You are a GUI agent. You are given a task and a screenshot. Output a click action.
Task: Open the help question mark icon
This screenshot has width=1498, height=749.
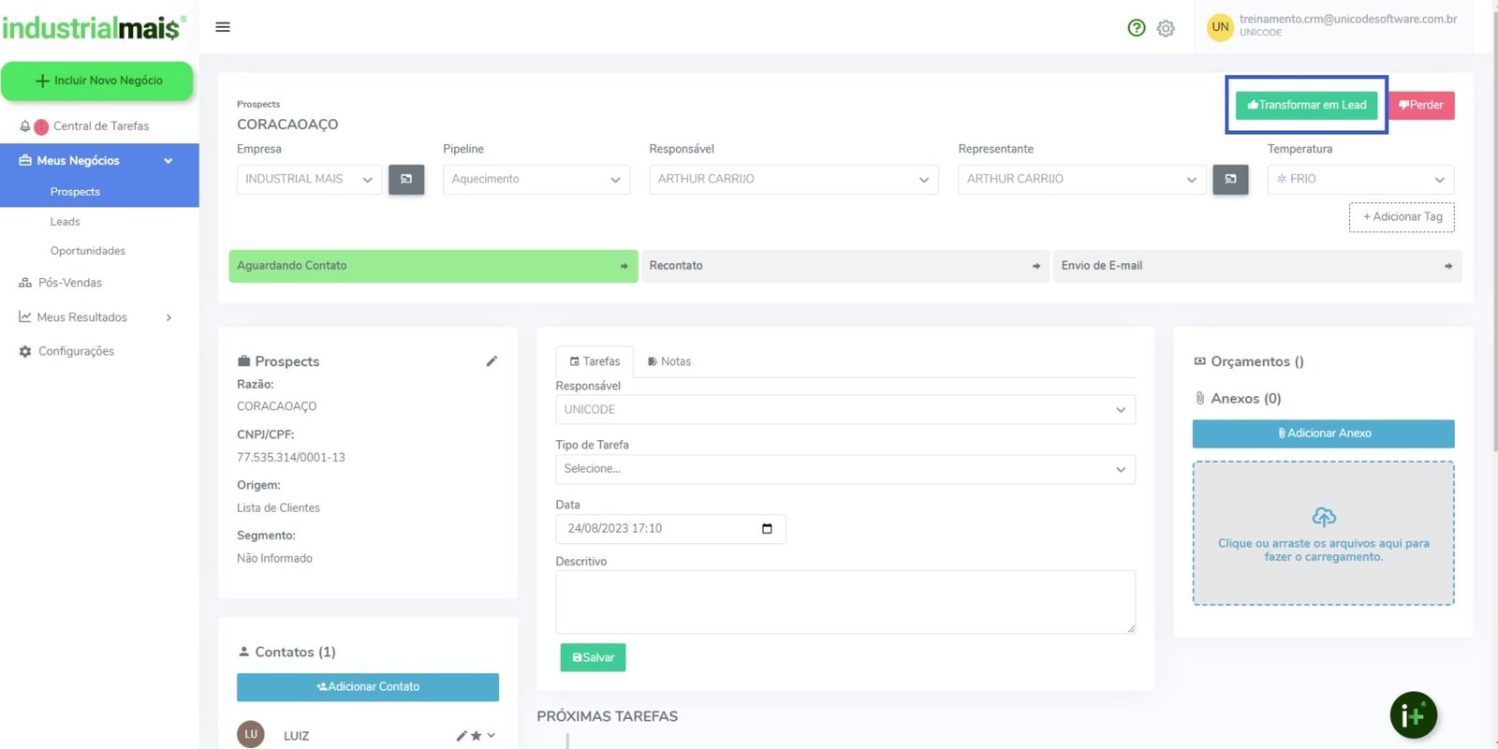click(x=1137, y=28)
